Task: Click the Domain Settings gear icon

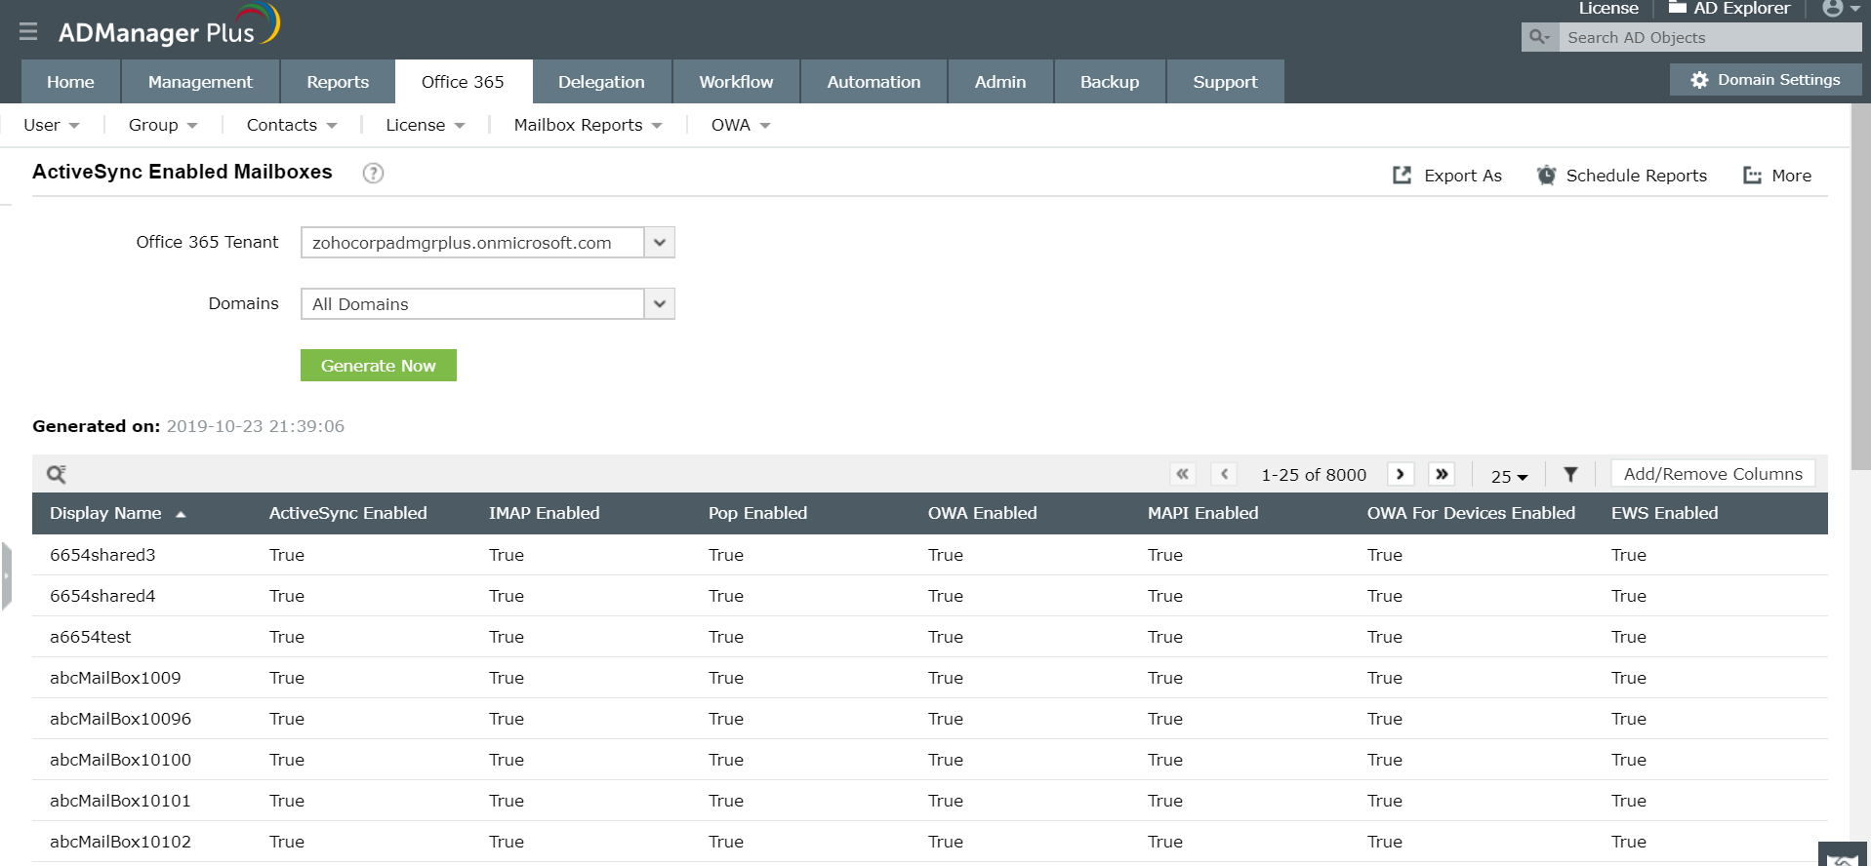Action: (1699, 80)
